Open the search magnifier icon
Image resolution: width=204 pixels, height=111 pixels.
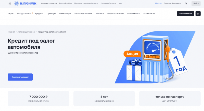tap(186, 4)
